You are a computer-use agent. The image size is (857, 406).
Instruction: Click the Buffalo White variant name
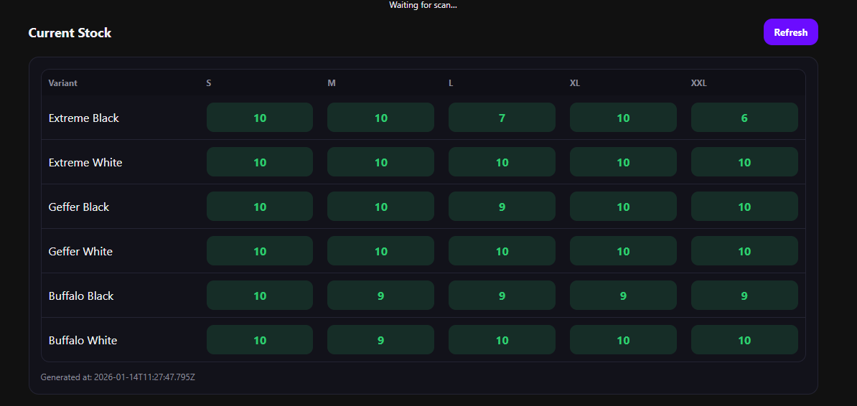(83, 340)
